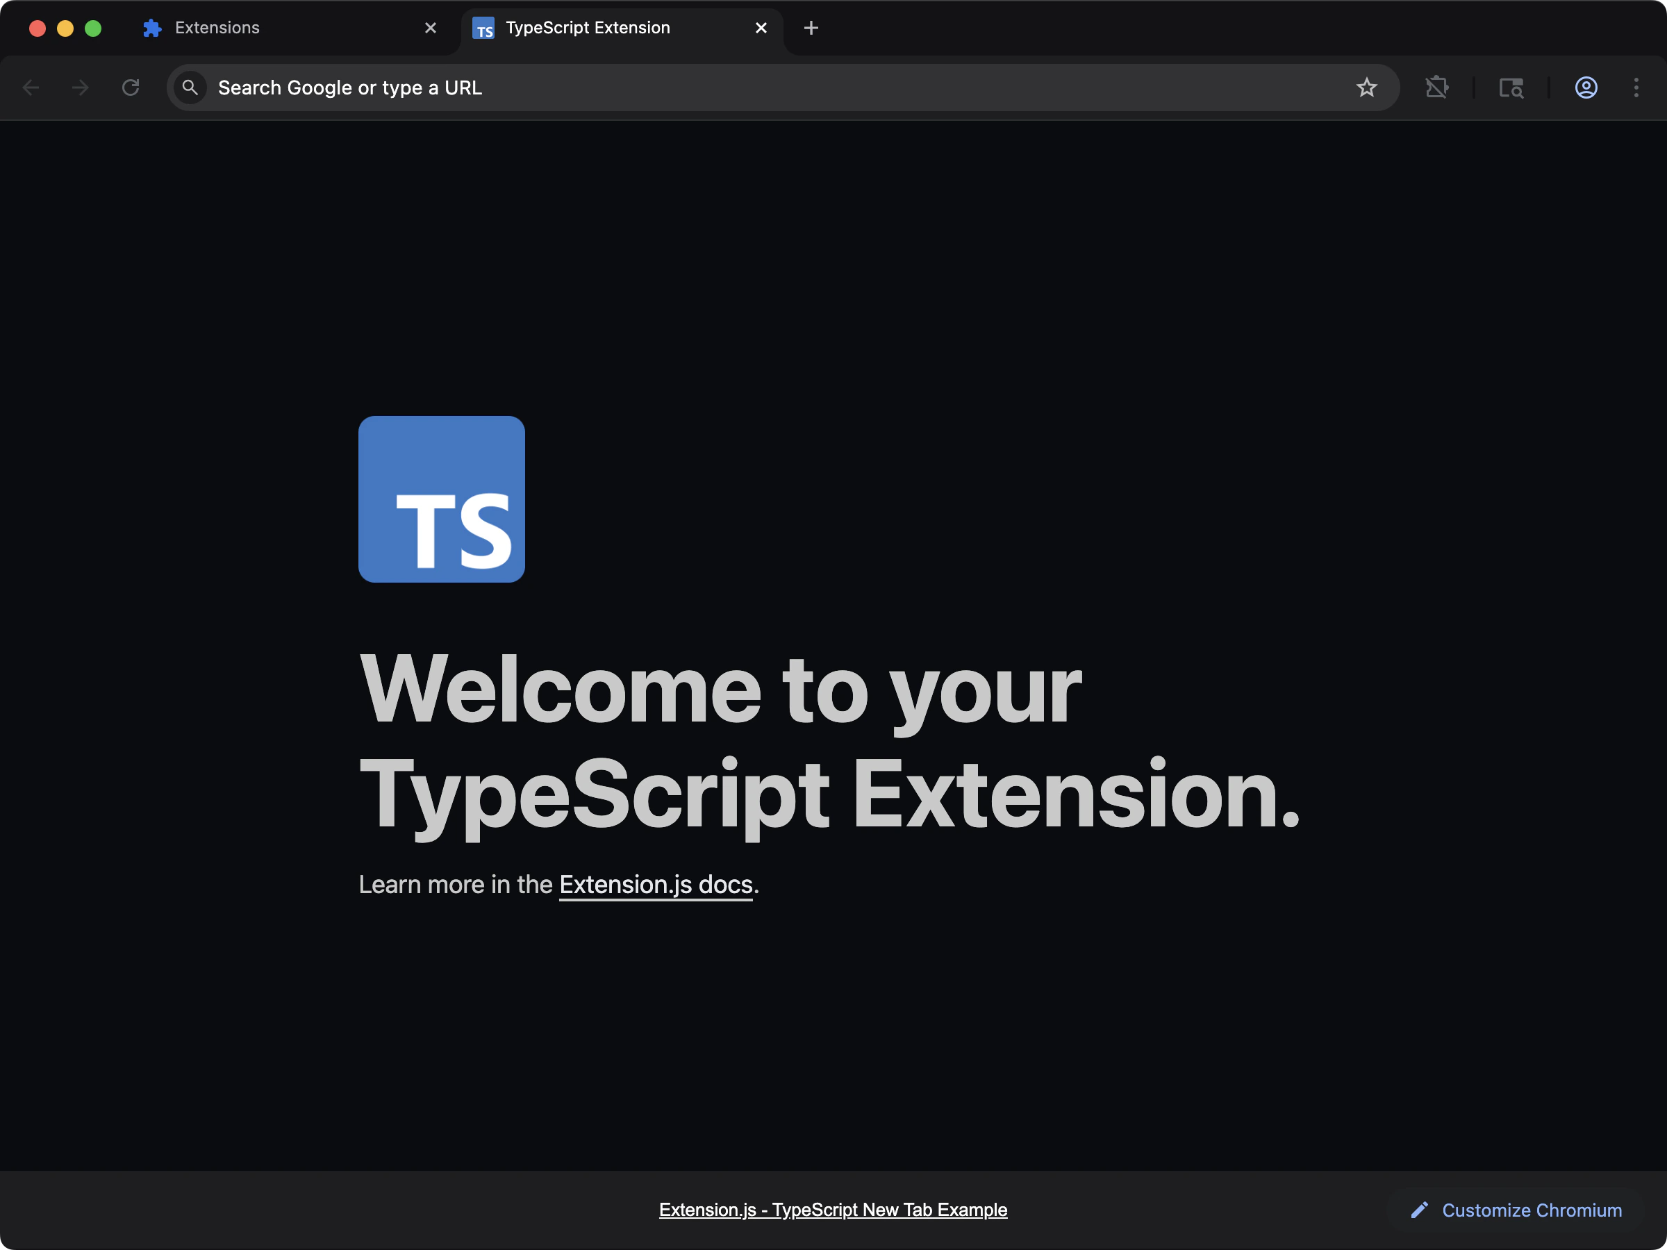
Task: Click Customize Chromium
Action: (x=1532, y=1210)
